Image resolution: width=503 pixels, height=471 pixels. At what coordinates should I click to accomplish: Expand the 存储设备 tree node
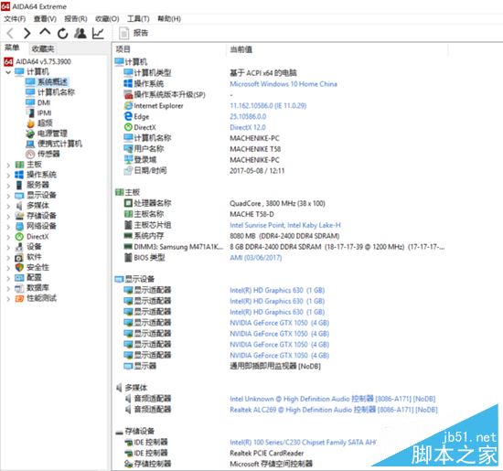[8, 217]
